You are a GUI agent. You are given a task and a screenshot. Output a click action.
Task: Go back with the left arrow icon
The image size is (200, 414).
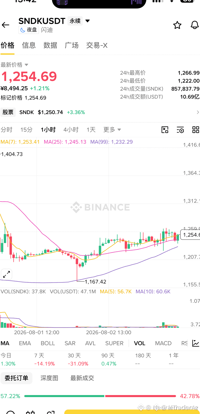(x=5, y=25)
